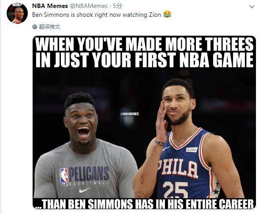Click the laughing crying emoji
The image size is (259, 214).
167,15
